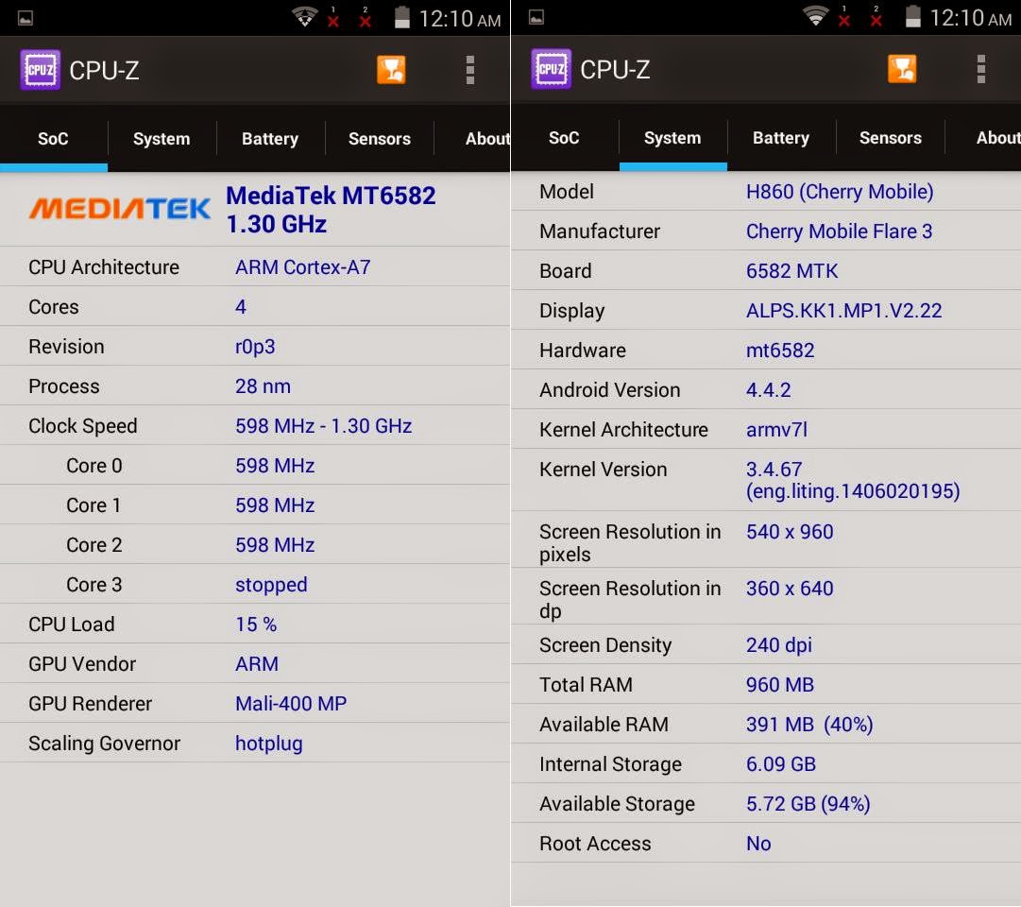Select the SoC tab in left screen
This screenshot has width=1021, height=907.
click(54, 139)
